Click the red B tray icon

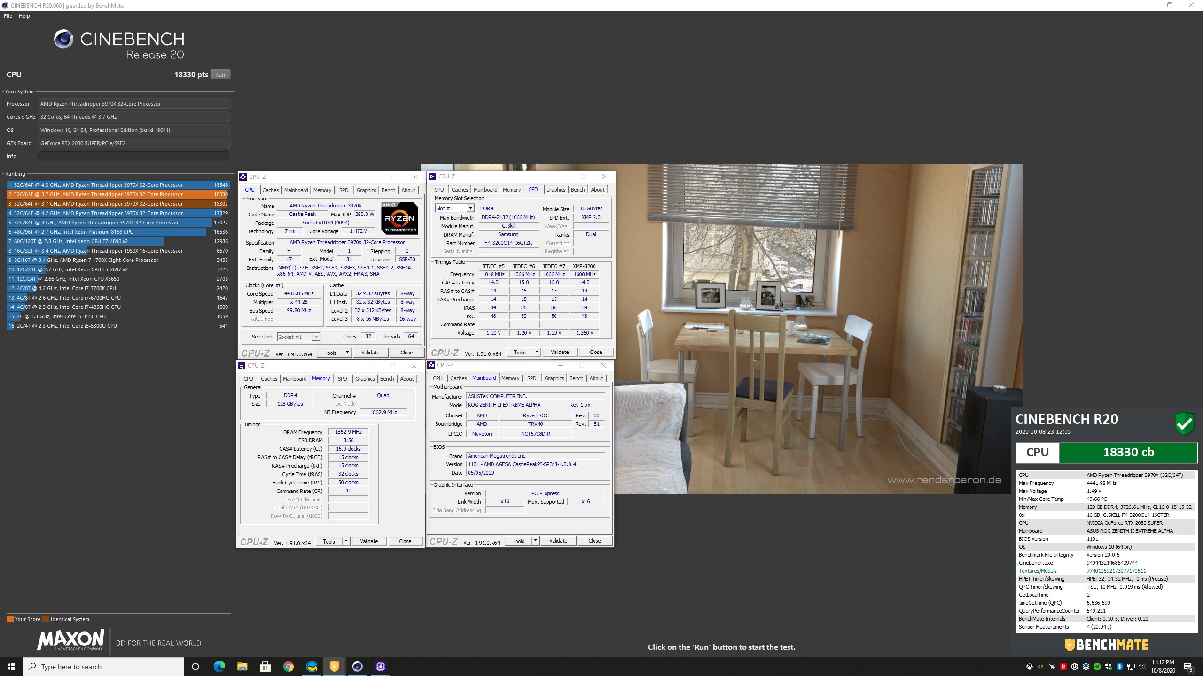tap(1063, 667)
